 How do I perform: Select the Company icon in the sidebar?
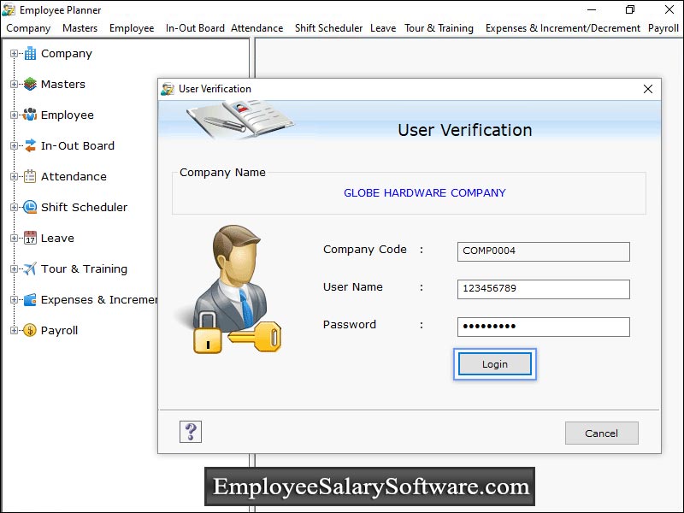[31, 53]
